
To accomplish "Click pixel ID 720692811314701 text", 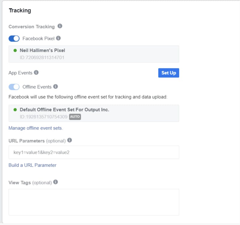I will point(42,58).
